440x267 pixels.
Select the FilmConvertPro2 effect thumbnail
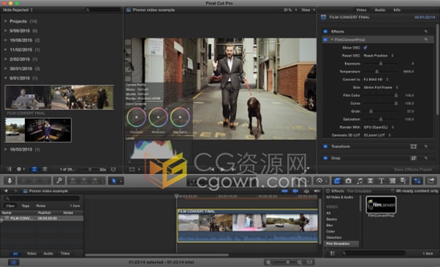click(381, 204)
